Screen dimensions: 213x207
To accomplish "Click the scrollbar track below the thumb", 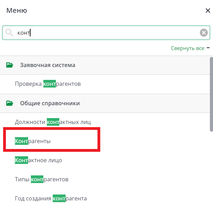I will 211,167.
